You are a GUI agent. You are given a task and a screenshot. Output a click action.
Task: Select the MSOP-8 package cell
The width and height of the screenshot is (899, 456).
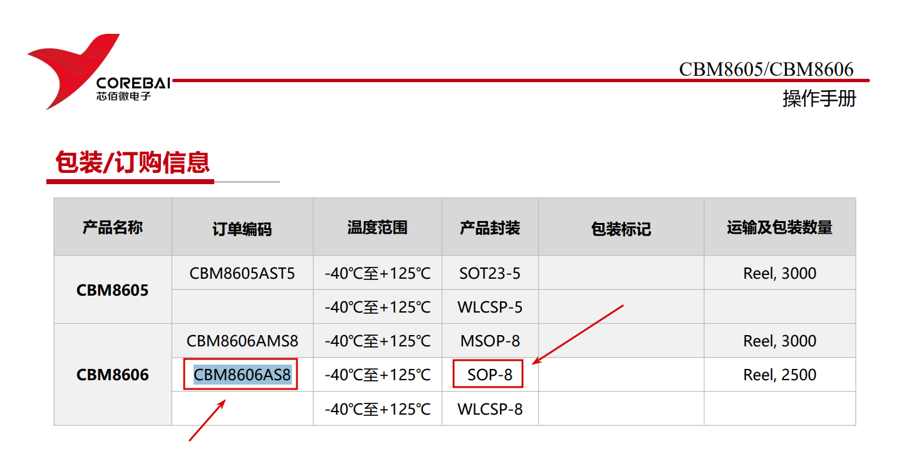(490, 341)
